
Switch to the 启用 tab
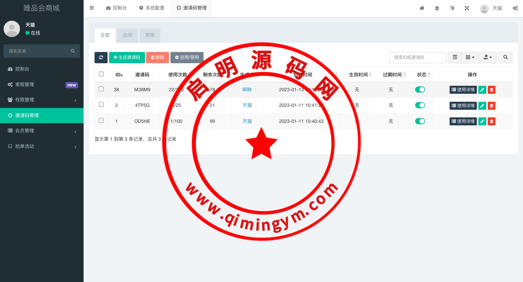click(x=128, y=35)
